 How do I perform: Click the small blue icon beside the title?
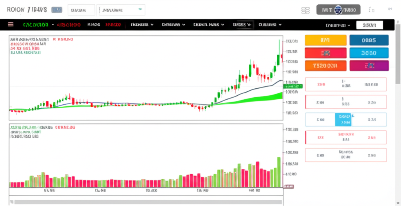pyautogui.click(x=57, y=10)
